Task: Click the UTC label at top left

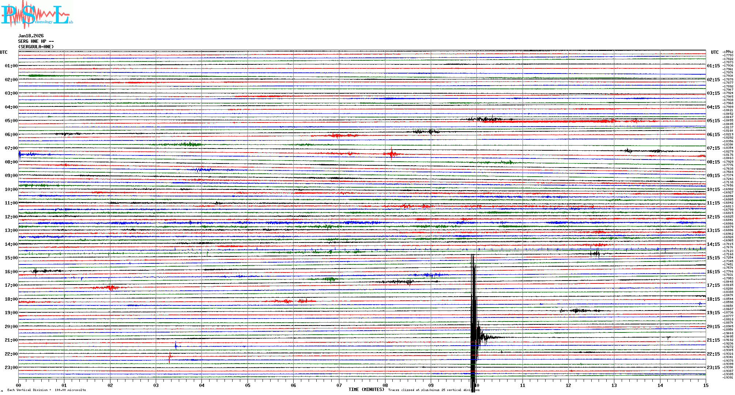Action: click(4, 52)
